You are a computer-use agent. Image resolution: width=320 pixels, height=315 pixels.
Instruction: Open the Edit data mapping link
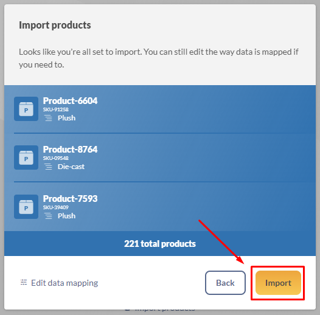coord(59,283)
